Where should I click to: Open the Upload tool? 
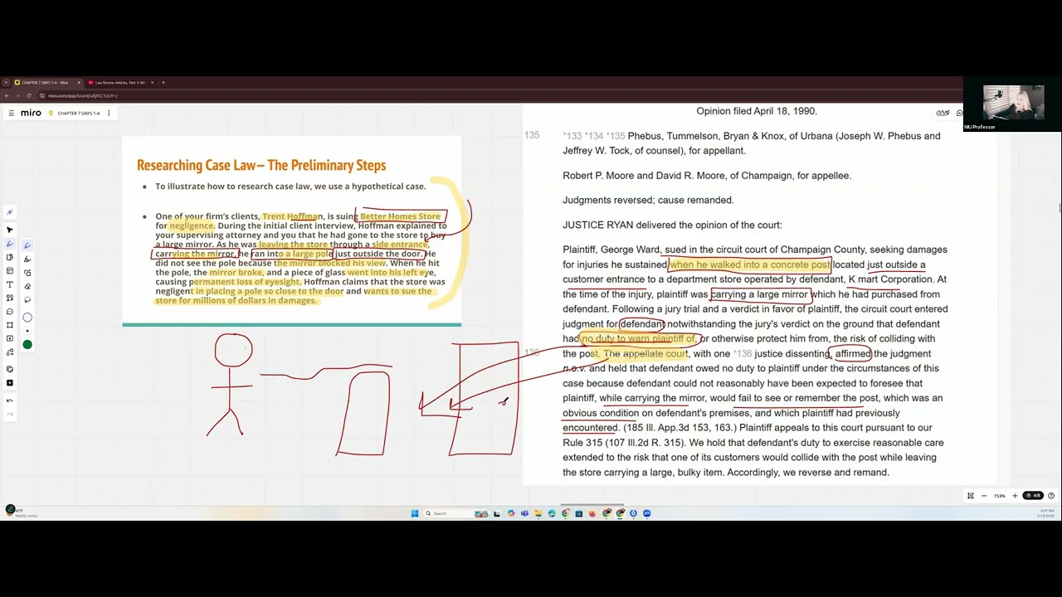pyautogui.click(x=10, y=338)
